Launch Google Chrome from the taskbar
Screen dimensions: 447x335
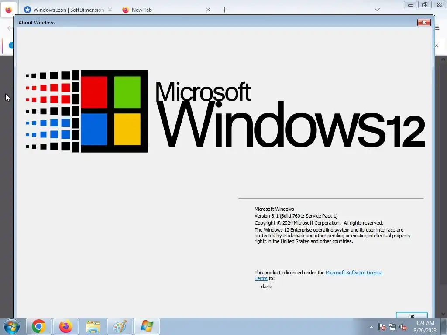(x=39, y=326)
